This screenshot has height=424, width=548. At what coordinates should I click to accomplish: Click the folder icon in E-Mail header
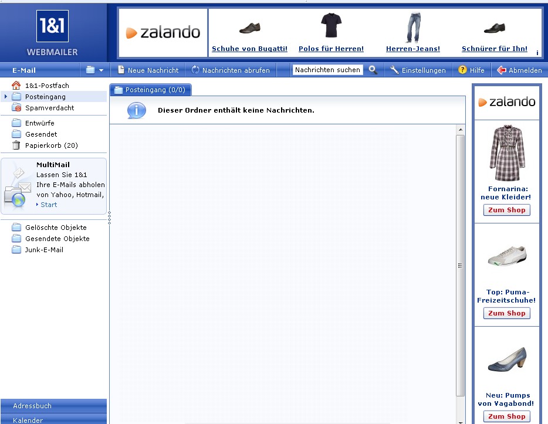coord(90,70)
